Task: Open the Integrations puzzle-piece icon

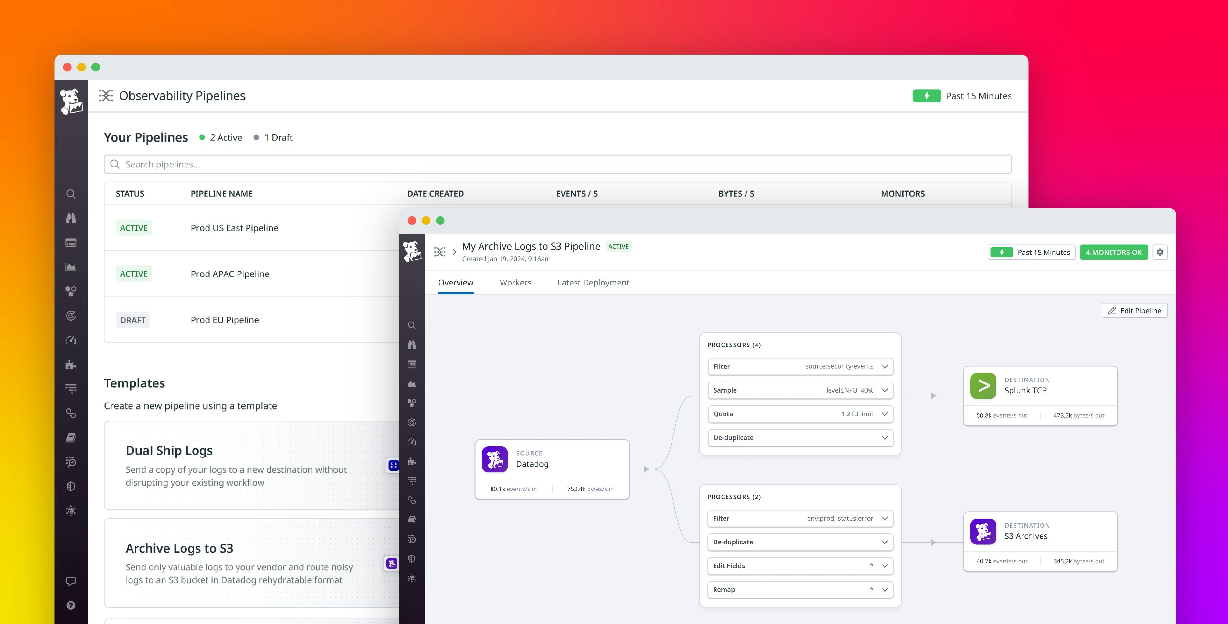Action: [x=71, y=365]
